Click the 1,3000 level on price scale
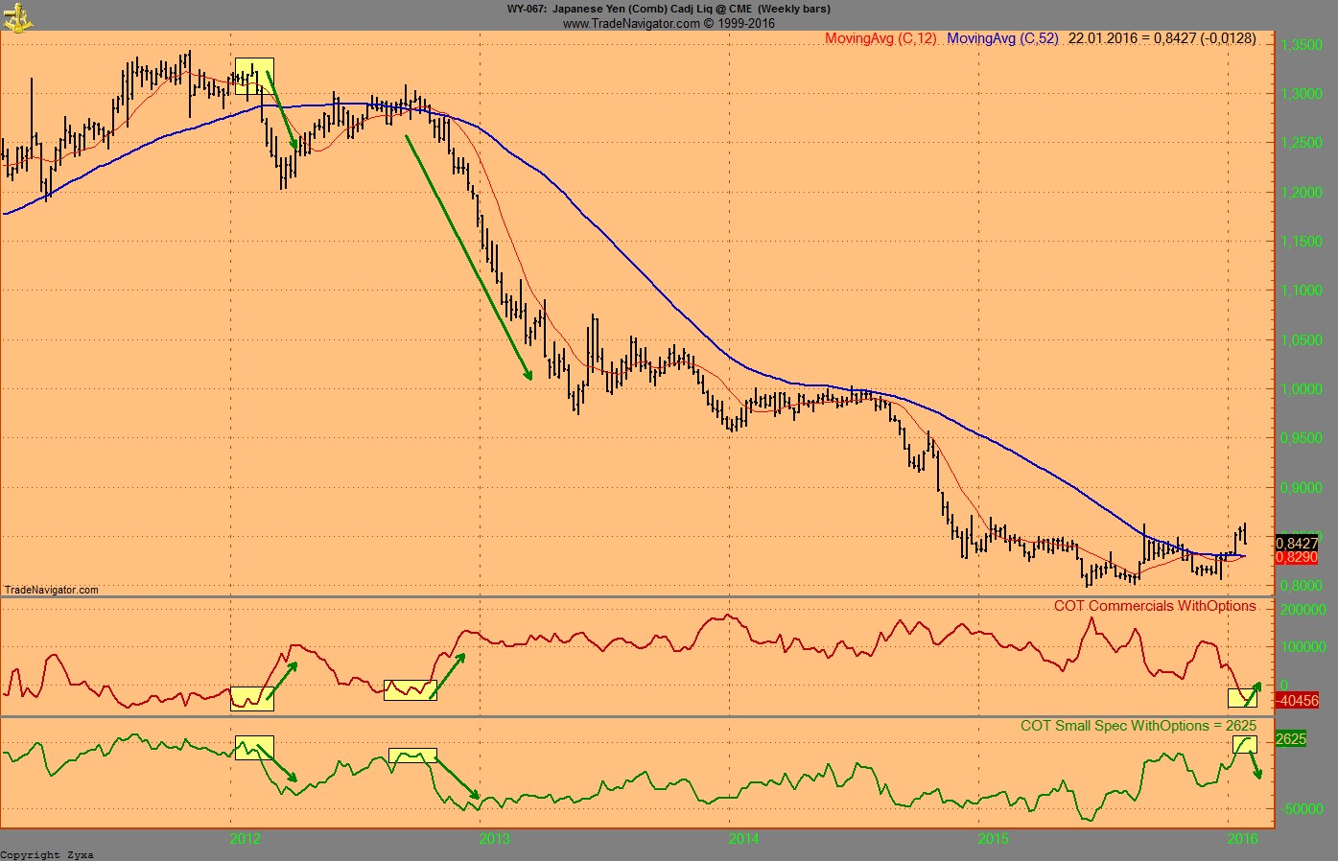1338x861 pixels. pos(1302,94)
